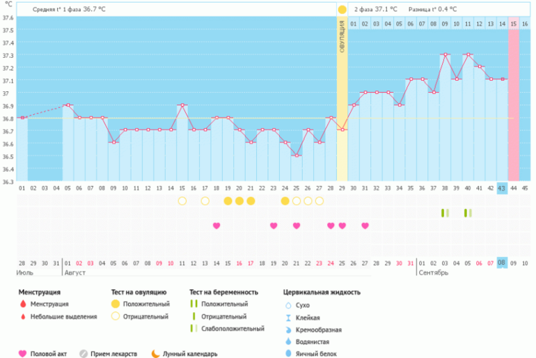Image resolution: width=536 pixels, height=358 pixels.
Task: Click the yellow Овуляция column on the chart
Action: pyautogui.click(x=342, y=104)
